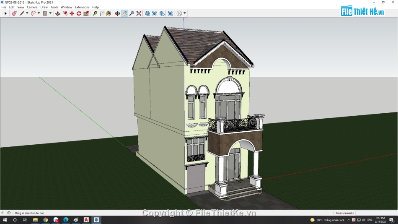Open File Explorer from taskbar

click(x=35, y=220)
